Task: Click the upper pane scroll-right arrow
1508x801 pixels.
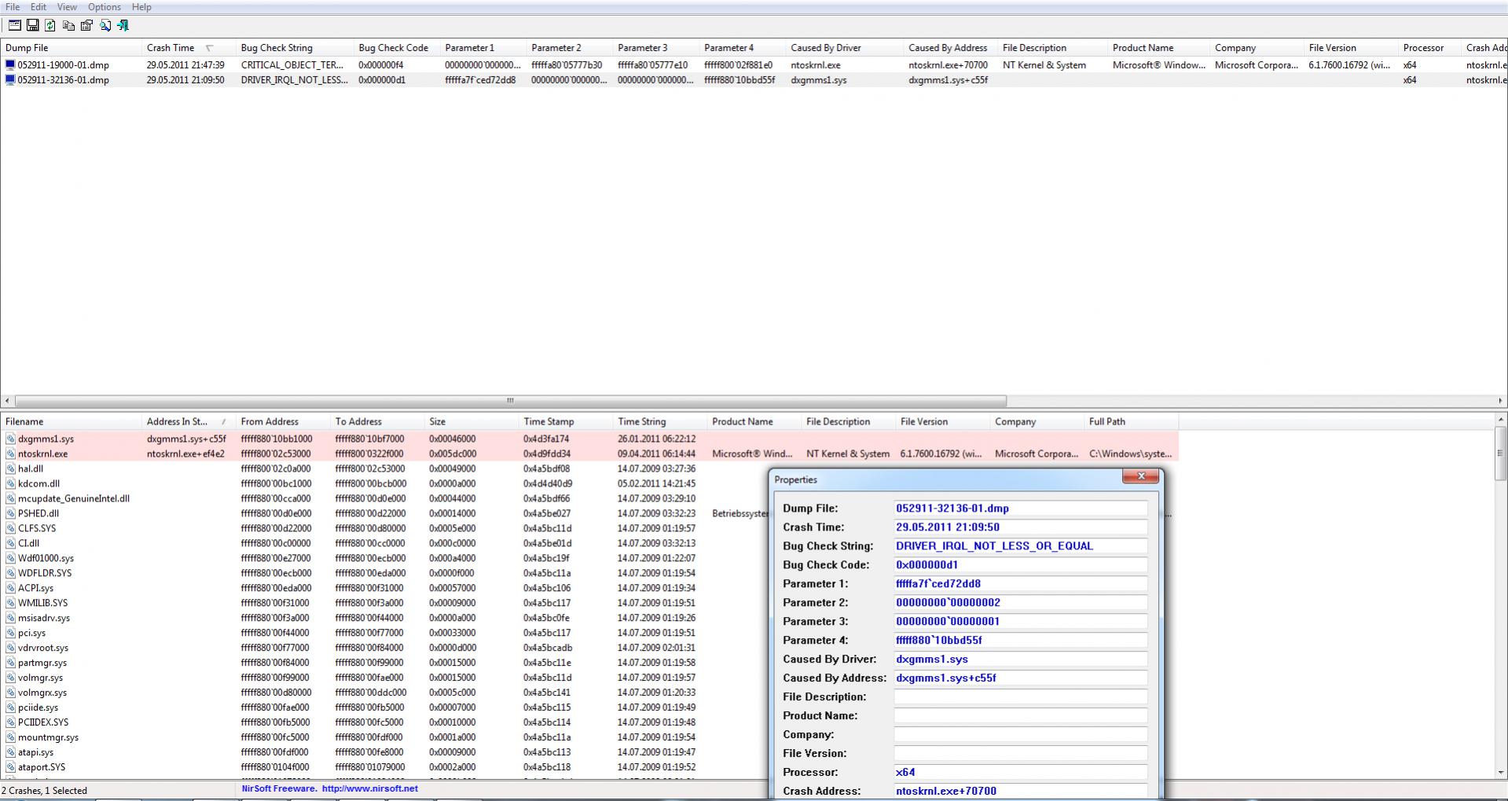Action: (x=1500, y=401)
